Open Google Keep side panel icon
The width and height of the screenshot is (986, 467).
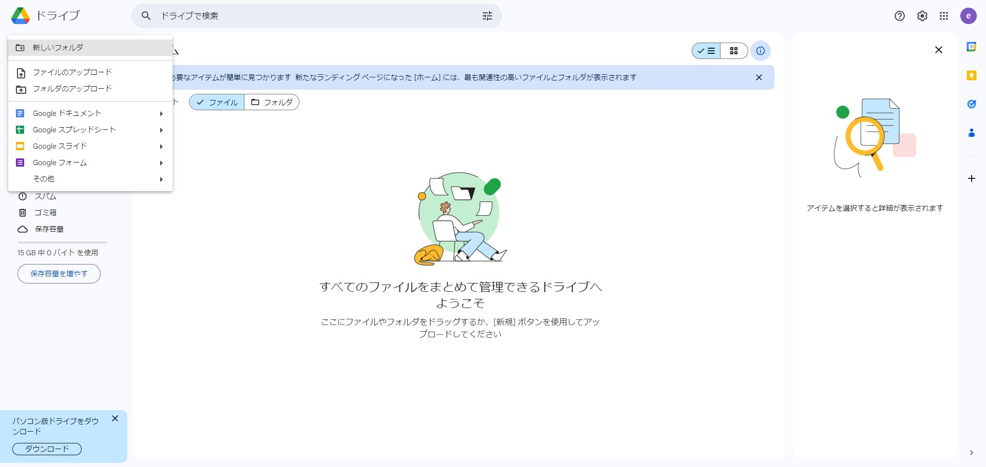[x=972, y=75]
